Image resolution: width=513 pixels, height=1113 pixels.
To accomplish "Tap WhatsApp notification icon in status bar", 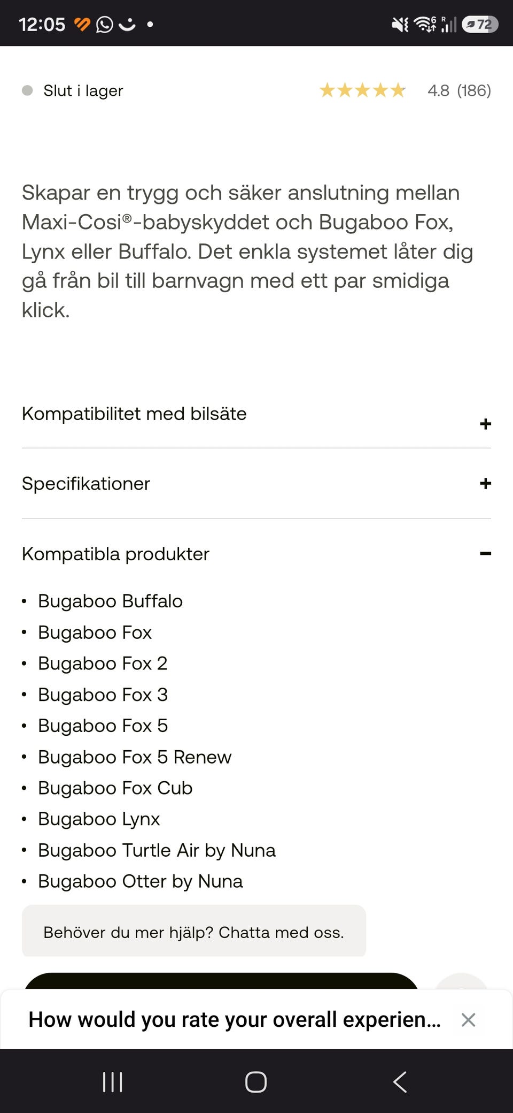I will tap(104, 25).
